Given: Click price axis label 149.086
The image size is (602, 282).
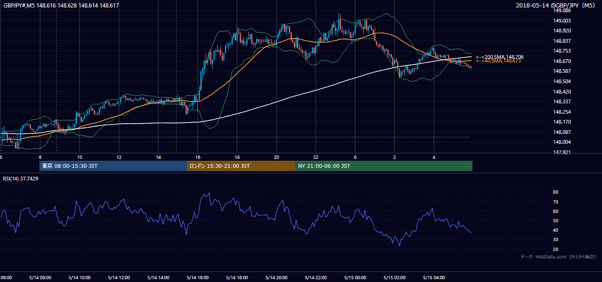Looking at the screenshot, I should tap(561, 10).
